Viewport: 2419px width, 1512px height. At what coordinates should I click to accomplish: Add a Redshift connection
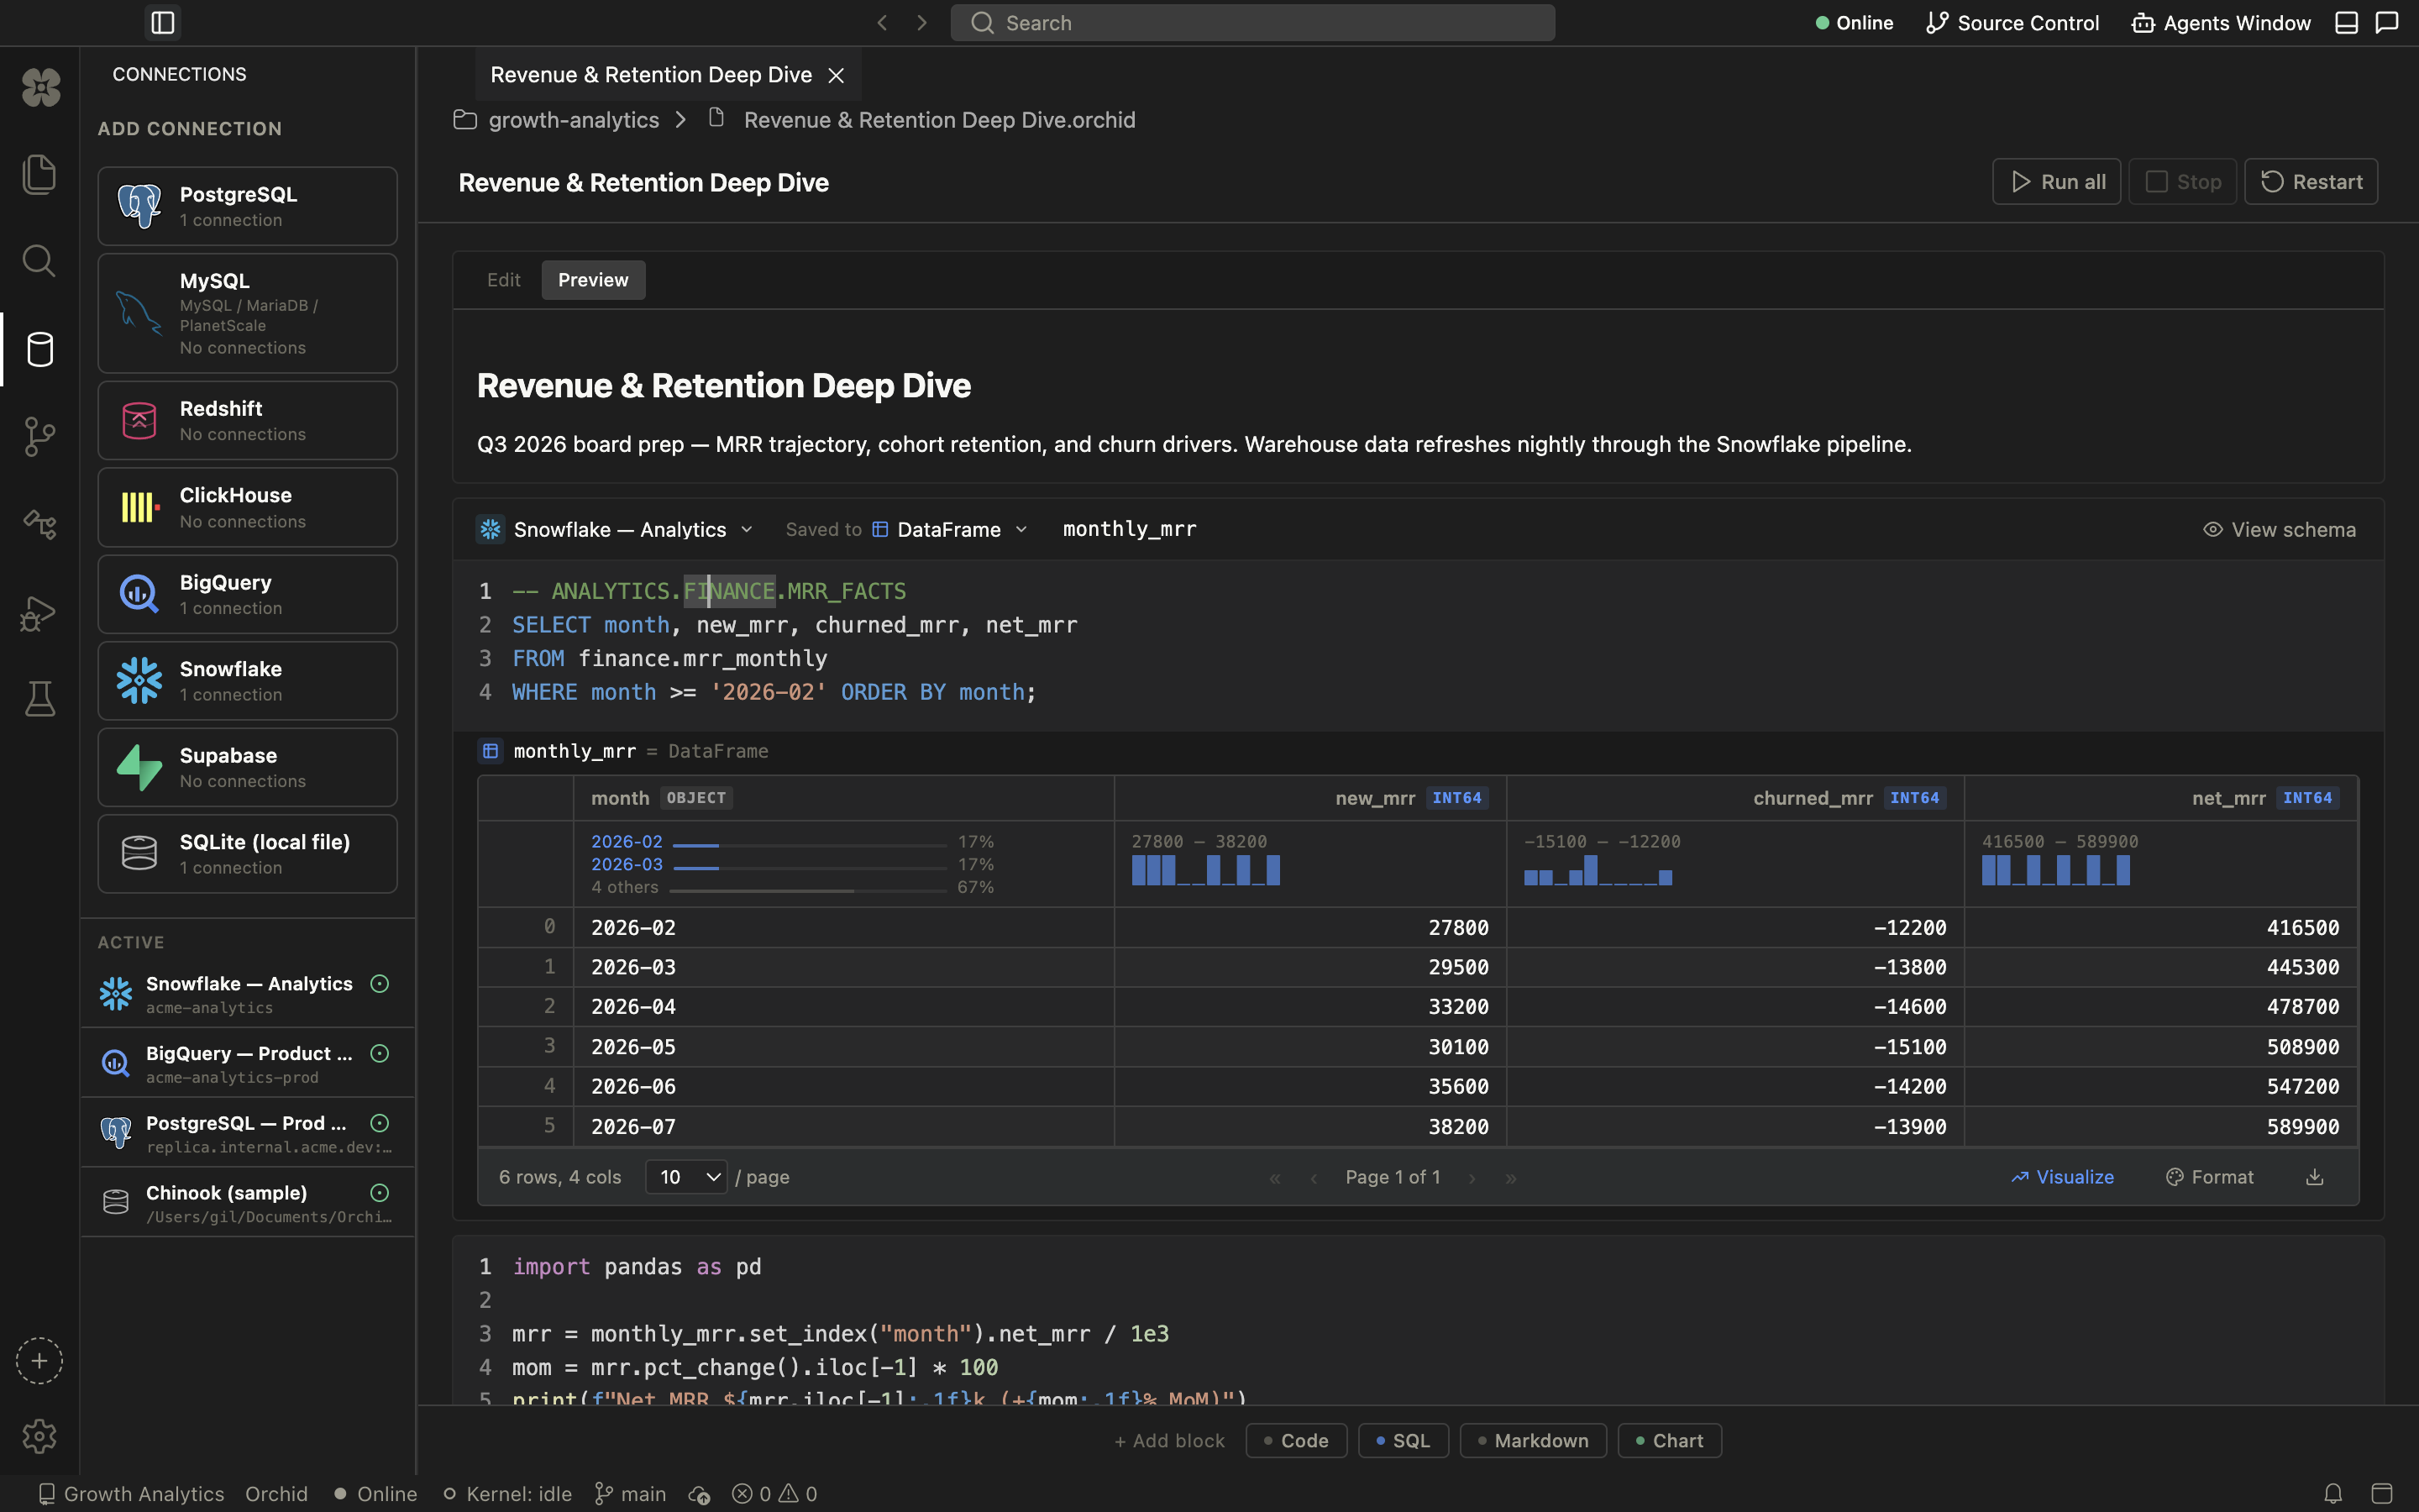[x=248, y=420]
